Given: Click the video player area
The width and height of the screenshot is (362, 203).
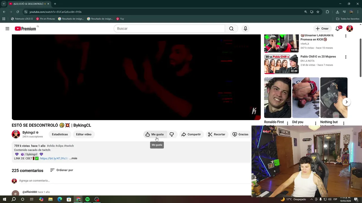Looking at the screenshot, I should [x=136, y=77].
